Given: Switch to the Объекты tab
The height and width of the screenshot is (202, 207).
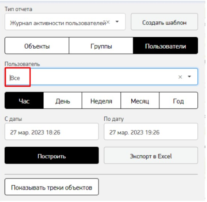Looking at the screenshot, I should [37, 46].
